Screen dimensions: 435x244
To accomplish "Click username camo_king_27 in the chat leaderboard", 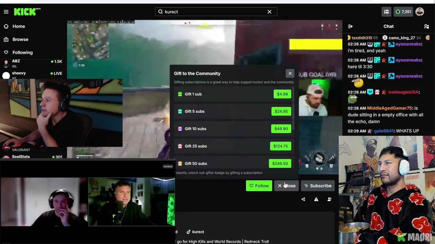I will pyautogui.click(x=402, y=38).
